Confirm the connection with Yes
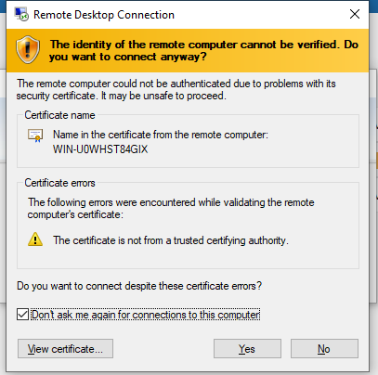Image resolution: width=378 pixels, height=375 pixels. click(x=247, y=349)
